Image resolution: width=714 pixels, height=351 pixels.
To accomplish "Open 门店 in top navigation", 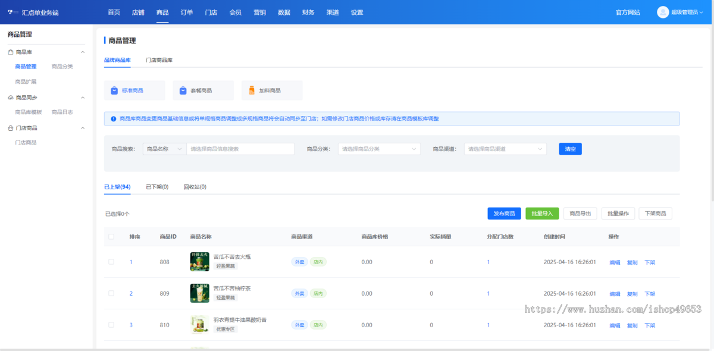I will coord(211,12).
